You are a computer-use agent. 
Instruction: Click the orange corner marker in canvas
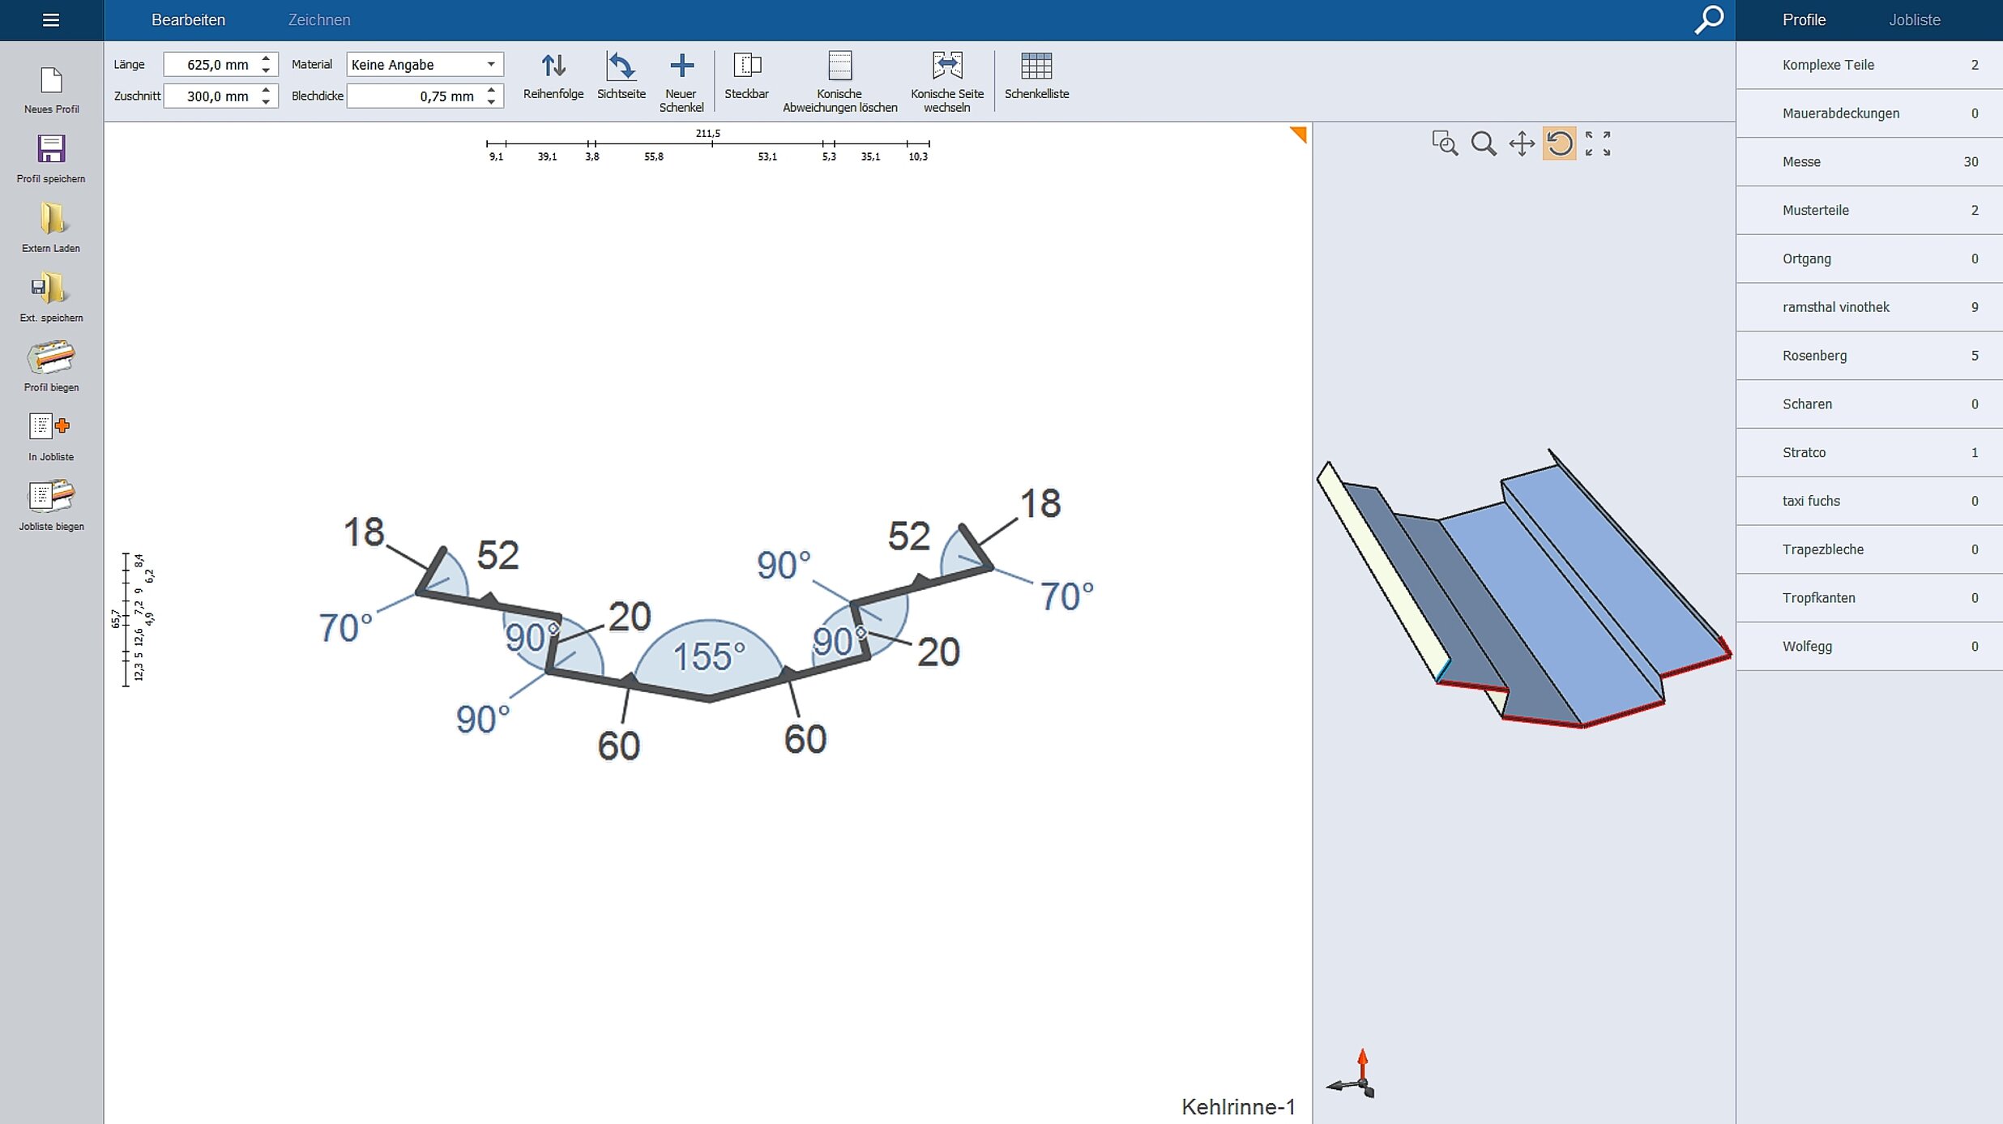(x=1299, y=134)
